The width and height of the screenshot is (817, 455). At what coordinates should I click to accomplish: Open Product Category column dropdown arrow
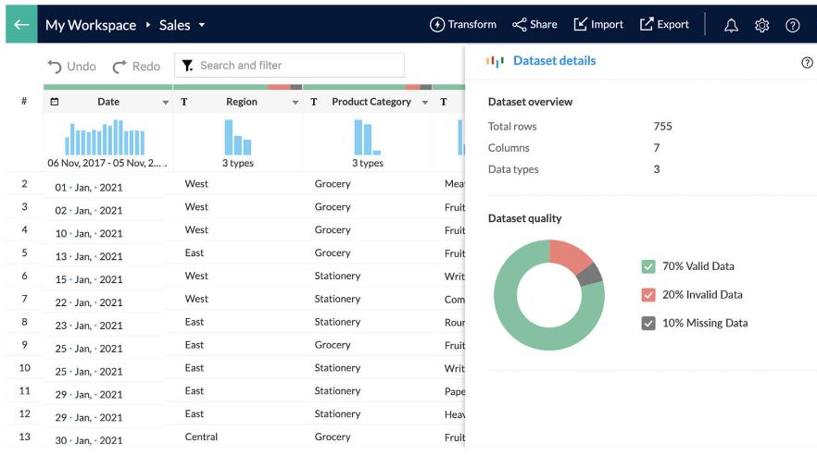(425, 103)
